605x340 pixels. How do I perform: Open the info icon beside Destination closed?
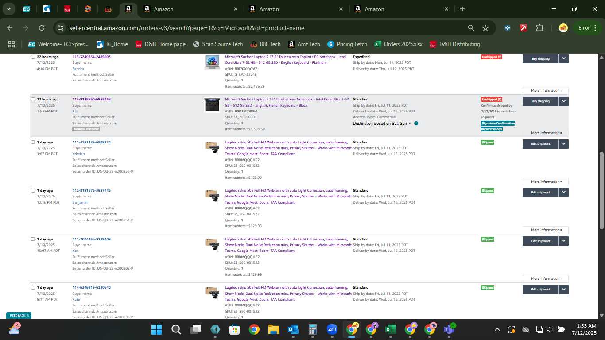tap(416, 124)
